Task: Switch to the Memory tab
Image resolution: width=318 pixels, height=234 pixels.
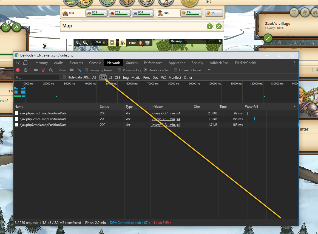Action: (42, 63)
